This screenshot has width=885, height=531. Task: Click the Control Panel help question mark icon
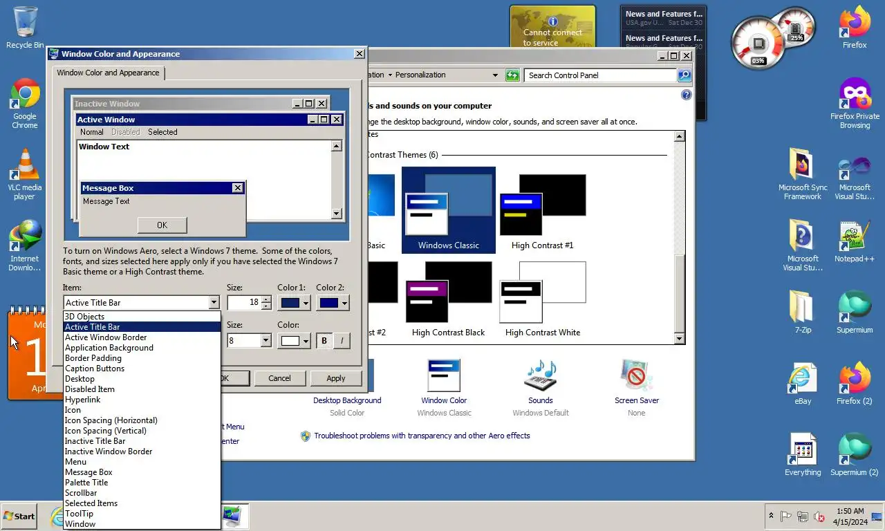(x=686, y=95)
